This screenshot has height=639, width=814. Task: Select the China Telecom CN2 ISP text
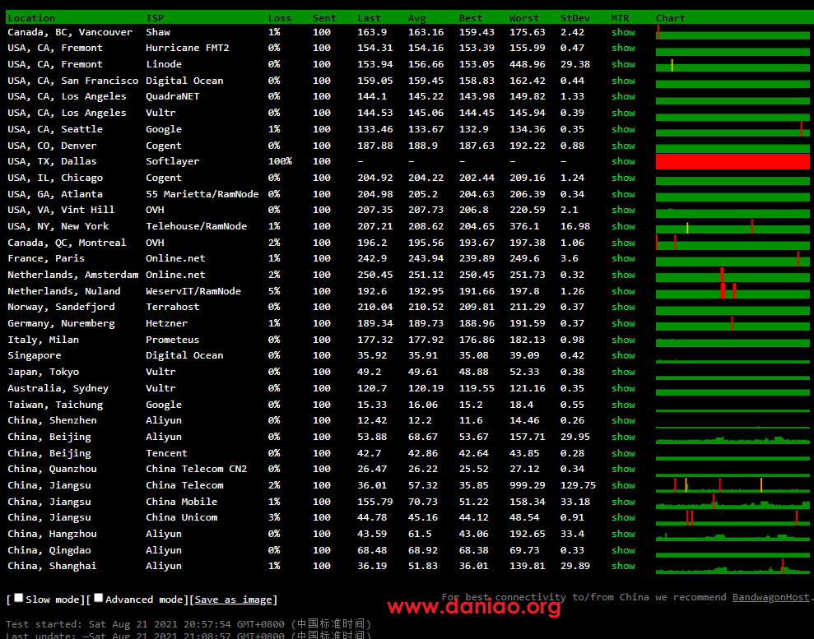(196, 469)
